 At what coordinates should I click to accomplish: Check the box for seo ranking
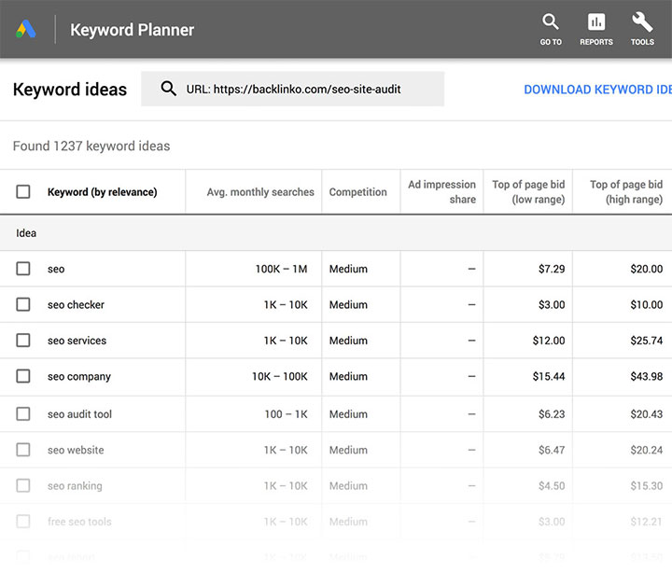coord(23,485)
